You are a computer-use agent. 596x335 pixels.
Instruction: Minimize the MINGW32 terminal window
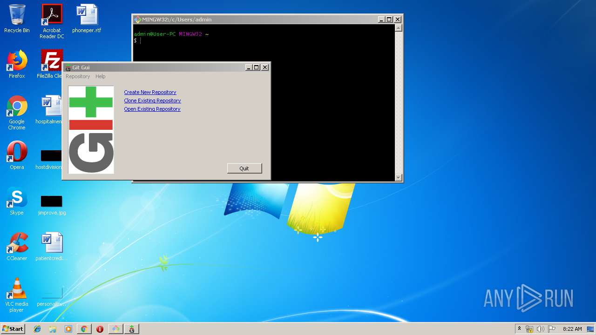coord(381,20)
